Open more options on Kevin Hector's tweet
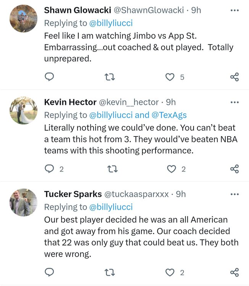Viewport: 249px width, 286px height. tap(234, 102)
